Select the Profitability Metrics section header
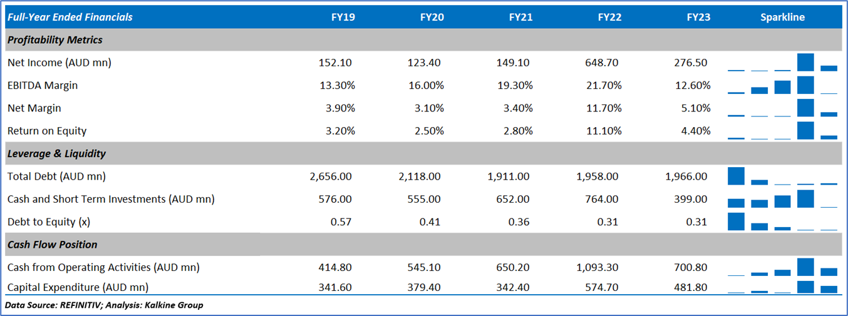The image size is (848, 316). 55,40
